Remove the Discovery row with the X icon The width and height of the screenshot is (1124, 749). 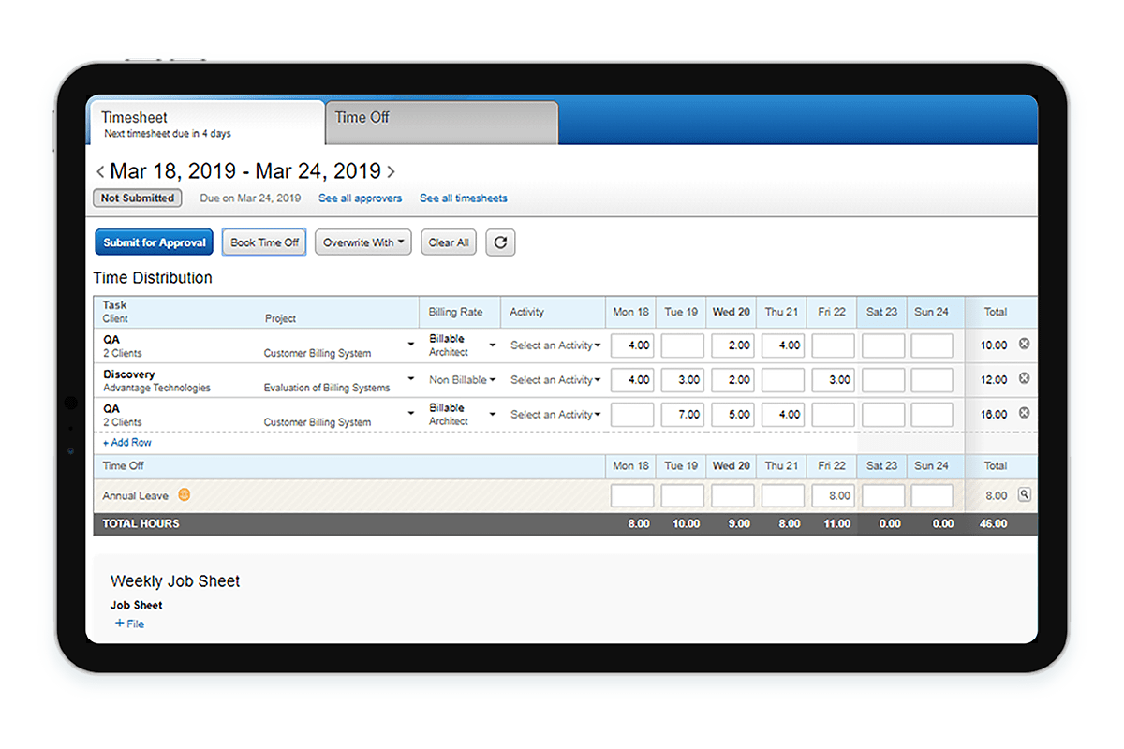(1022, 379)
